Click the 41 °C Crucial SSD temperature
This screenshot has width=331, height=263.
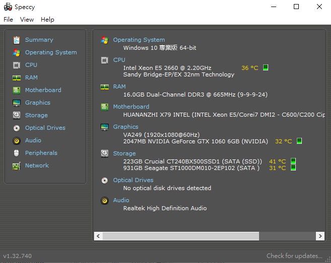pyautogui.click(x=277, y=161)
